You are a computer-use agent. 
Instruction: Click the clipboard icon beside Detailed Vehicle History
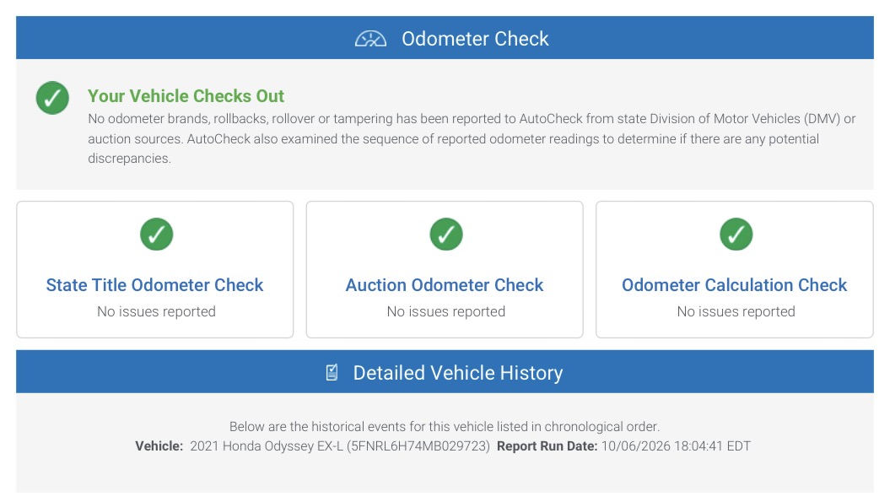[x=332, y=373]
